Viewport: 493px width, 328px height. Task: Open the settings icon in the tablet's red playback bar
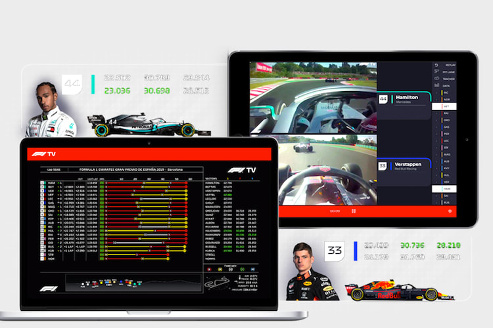click(450, 211)
